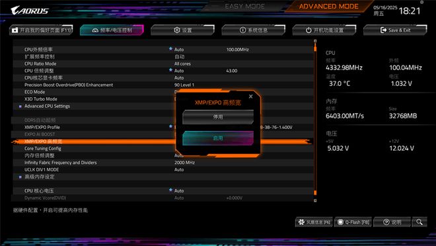The height and width of the screenshot is (246, 436).
Task: Click 43.00 CPU ratio value field
Action: pyautogui.click(x=232, y=71)
